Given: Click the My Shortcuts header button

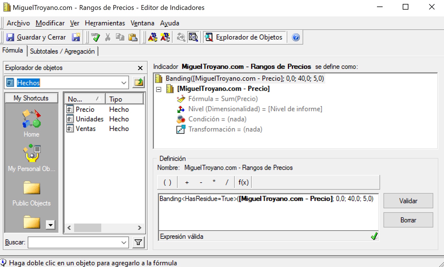Looking at the screenshot, I should [x=31, y=98].
